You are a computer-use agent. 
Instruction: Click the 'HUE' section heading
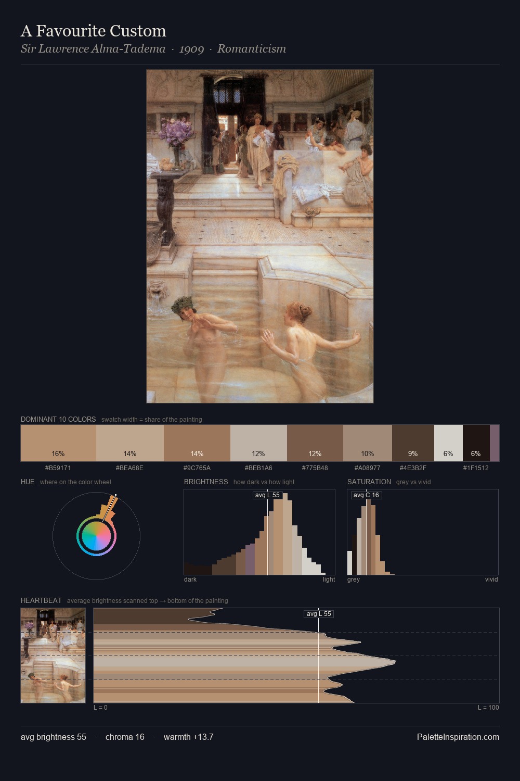coord(28,482)
